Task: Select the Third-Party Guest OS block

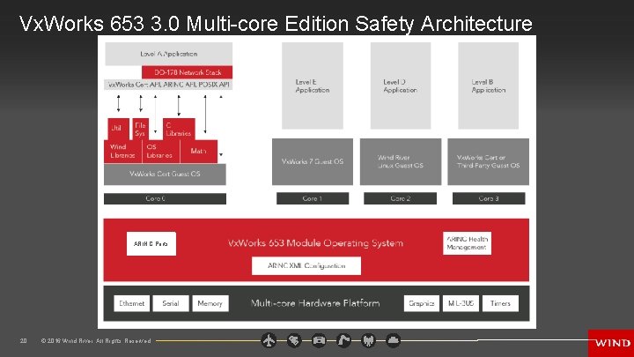Action: pos(489,161)
